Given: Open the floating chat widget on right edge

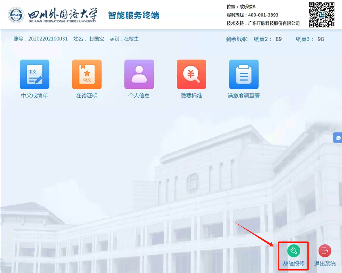Looking at the screenshot, I should click(338, 138).
